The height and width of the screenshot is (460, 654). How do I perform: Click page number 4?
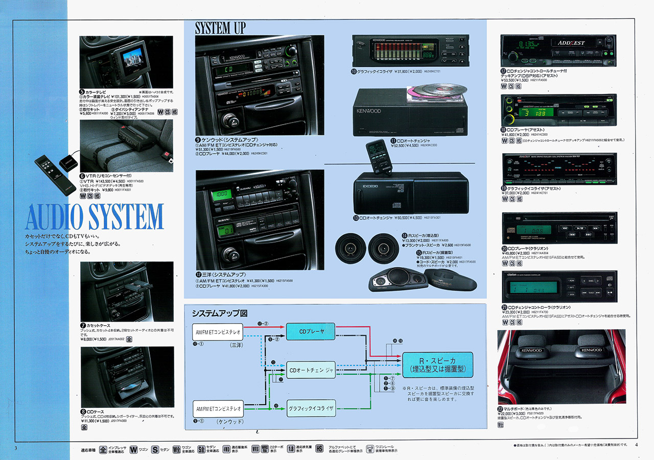point(637,445)
